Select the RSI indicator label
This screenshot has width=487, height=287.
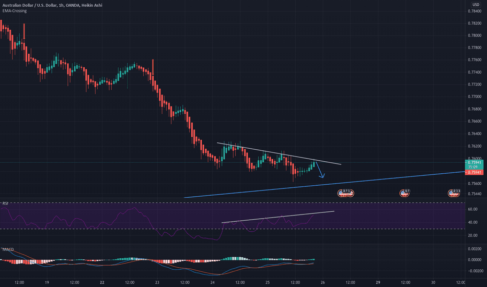5,204
